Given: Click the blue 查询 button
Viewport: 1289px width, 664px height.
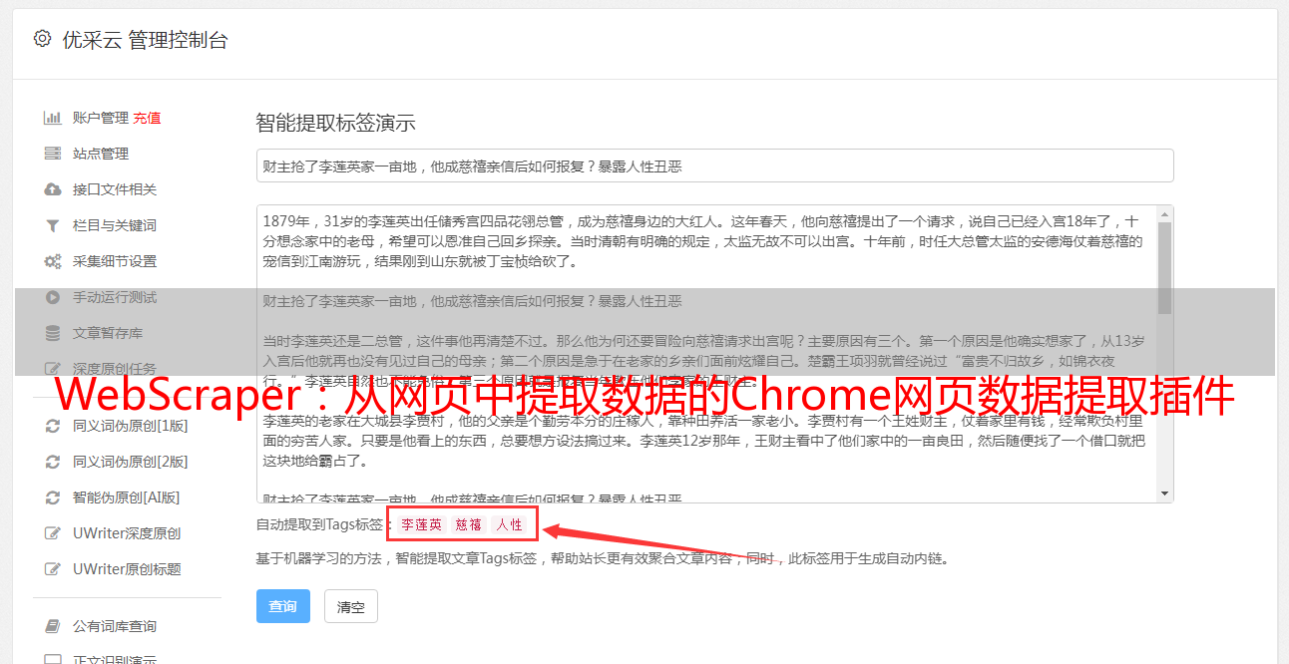Looking at the screenshot, I should (x=283, y=606).
